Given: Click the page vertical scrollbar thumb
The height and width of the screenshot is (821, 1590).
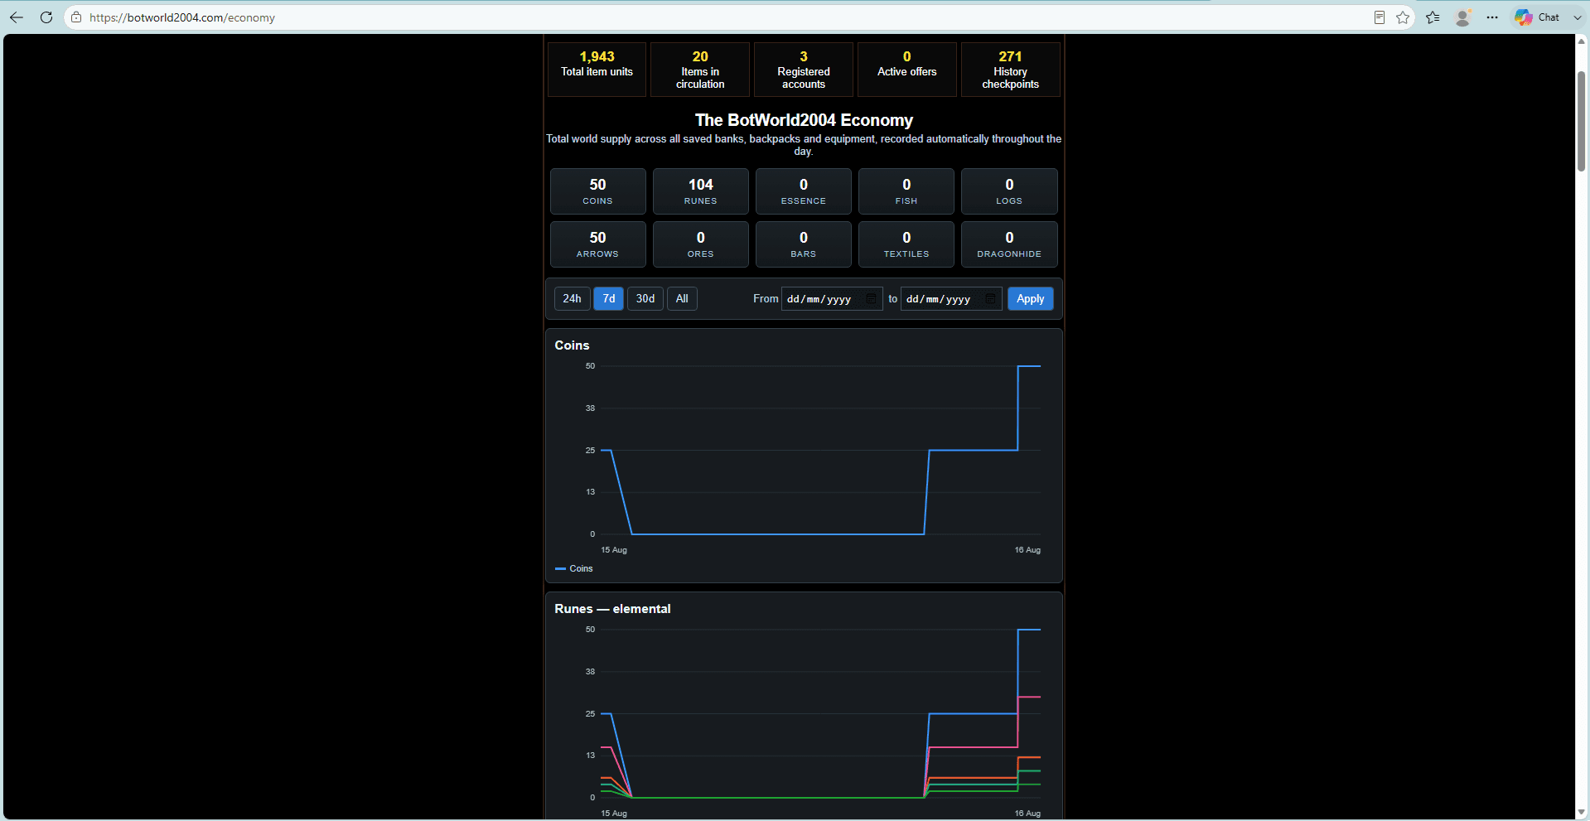Looking at the screenshot, I should coord(1582,121).
